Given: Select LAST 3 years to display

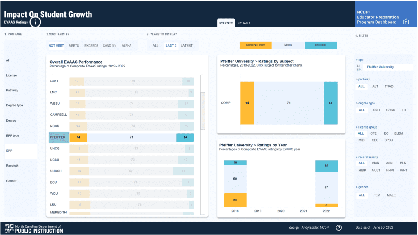Looking at the screenshot, I should click(171, 46).
